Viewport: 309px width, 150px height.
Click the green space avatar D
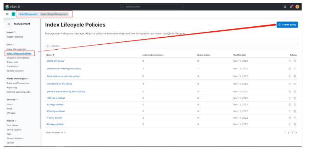(13, 14)
